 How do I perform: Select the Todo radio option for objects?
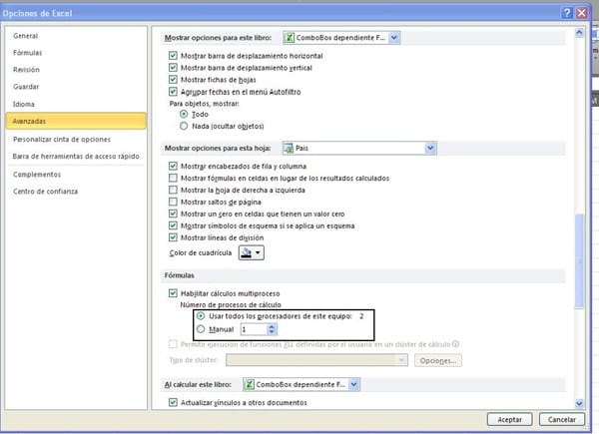[x=184, y=114]
